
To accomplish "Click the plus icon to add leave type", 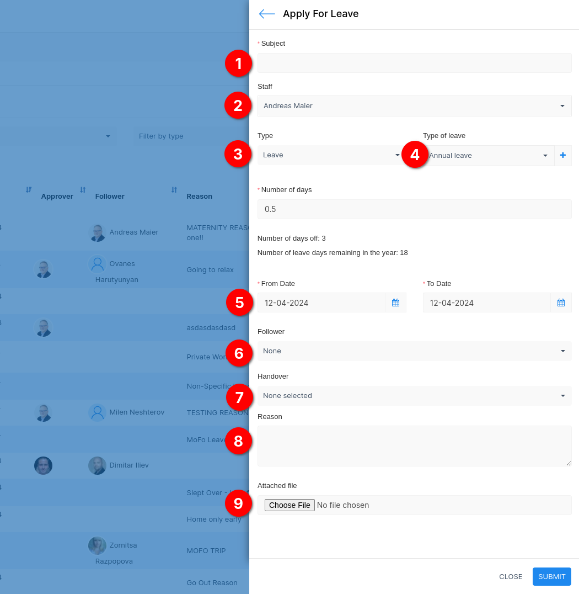I will pyautogui.click(x=562, y=156).
